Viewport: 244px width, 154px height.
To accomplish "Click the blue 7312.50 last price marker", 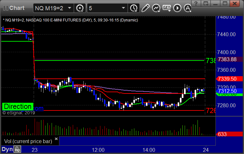I will (x=229, y=91).
